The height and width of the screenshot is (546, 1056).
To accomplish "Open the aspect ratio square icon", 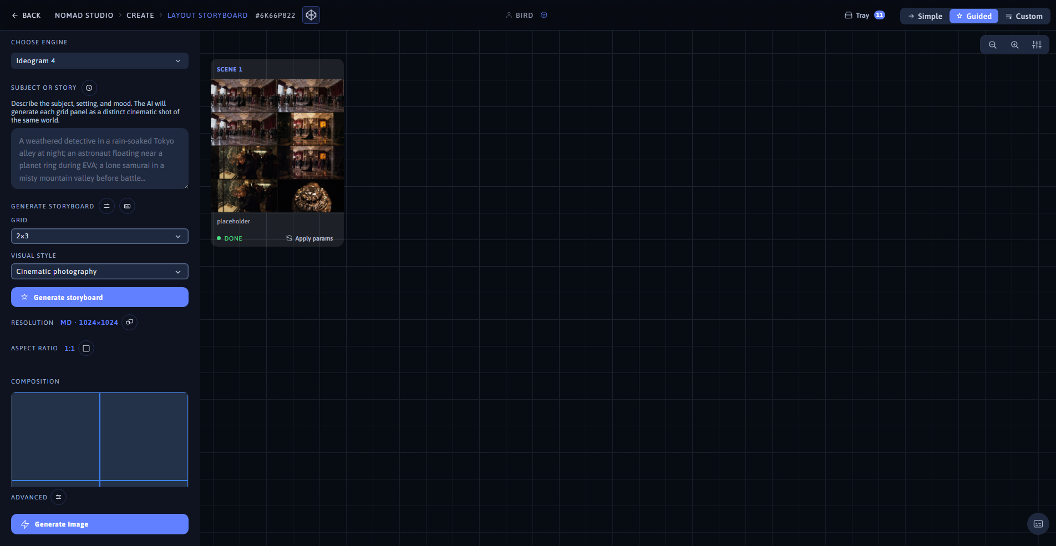I will click(86, 348).
